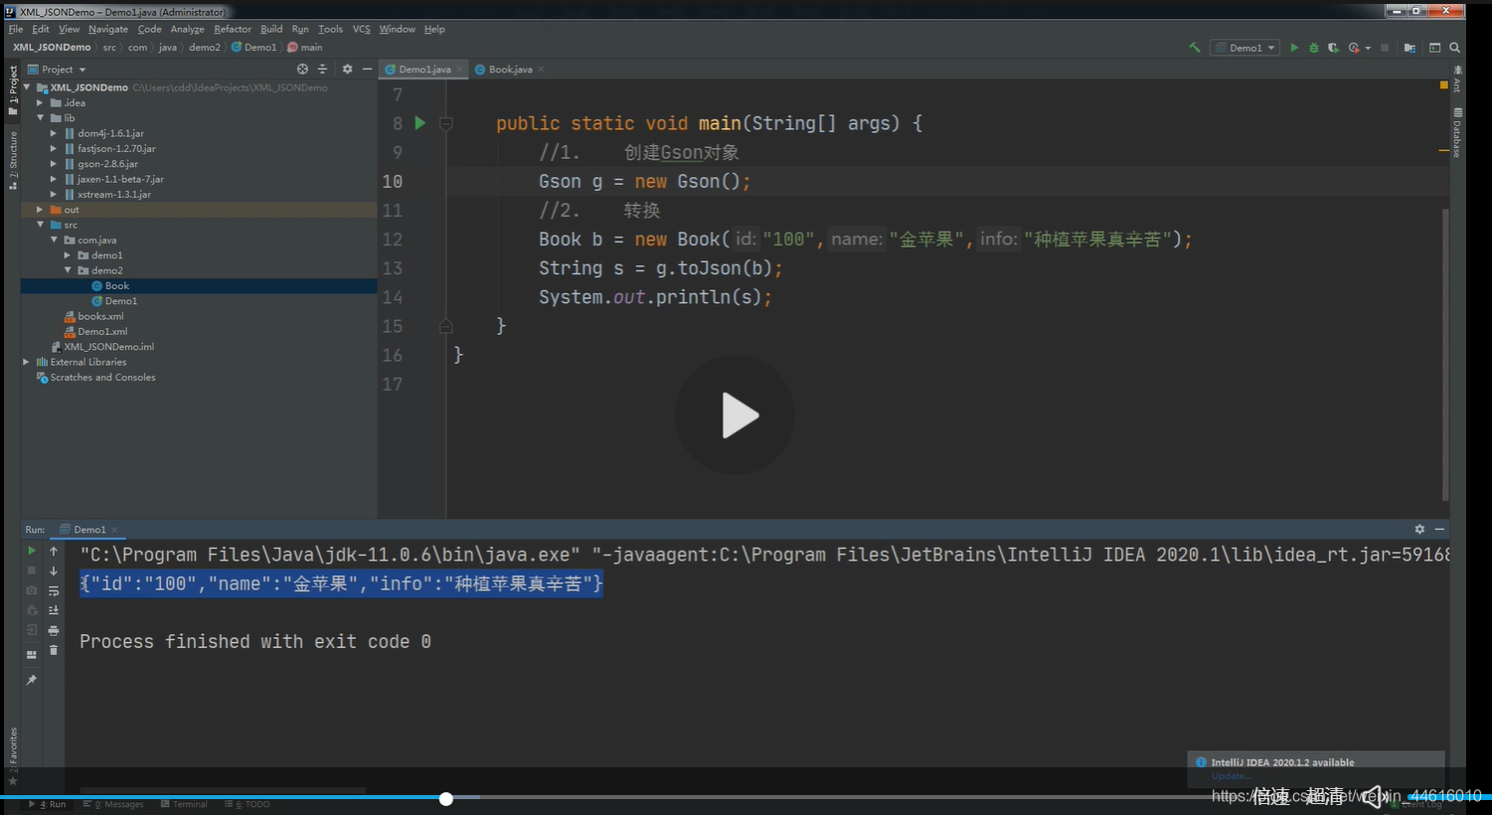Viewport: 1492px width, 815px height.
Task: Toggle Structure tool window side tab
Action: coord(13,159)
